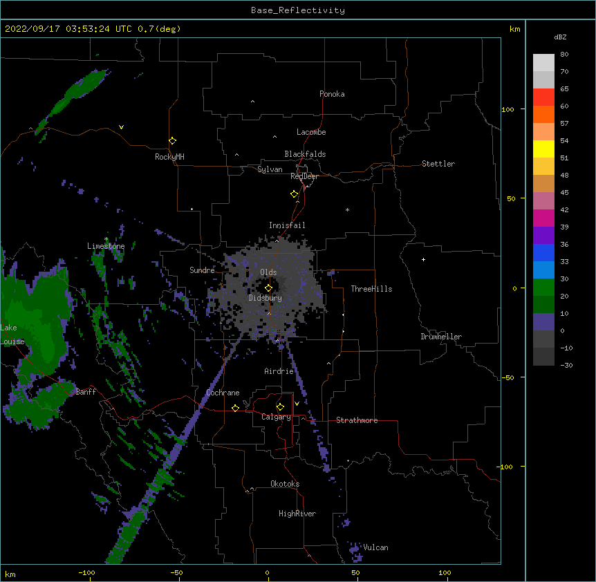Image resolution: width=596 pixels, height=582 pixels.
Task: Click the Banff town label
Action: pyautogui.click(x=86, y=392)
